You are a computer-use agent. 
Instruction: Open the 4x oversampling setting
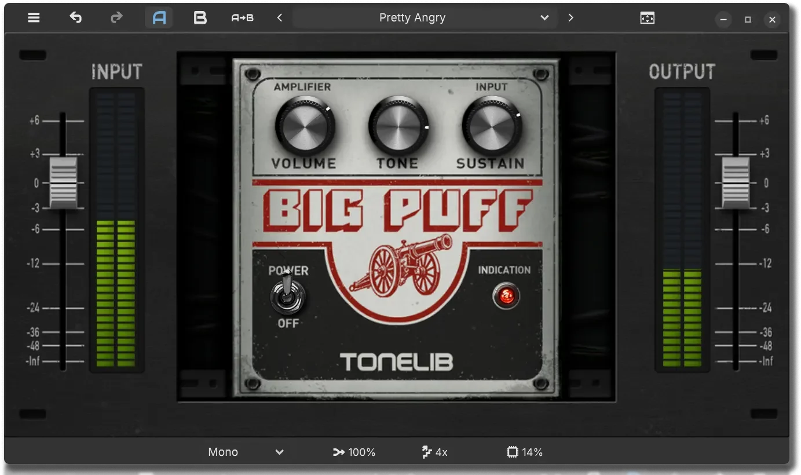click(434, 452)
